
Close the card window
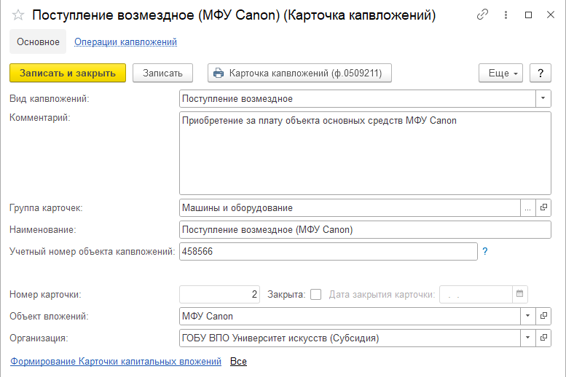point(551,15)
